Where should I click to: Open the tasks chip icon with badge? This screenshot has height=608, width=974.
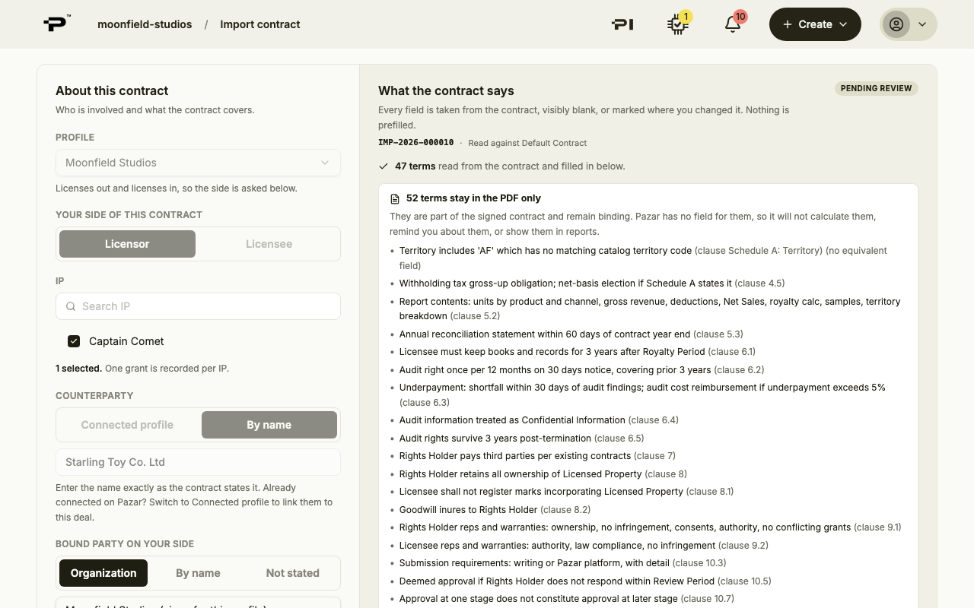pyautogui.click(x=678, y=24)
